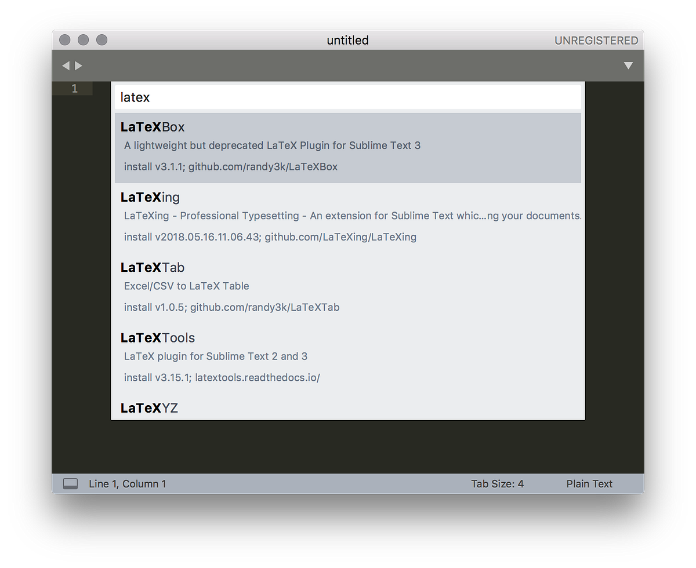Click line number 1 in gutter
Screen dimensions: 696x568
[x=74, y=89]
